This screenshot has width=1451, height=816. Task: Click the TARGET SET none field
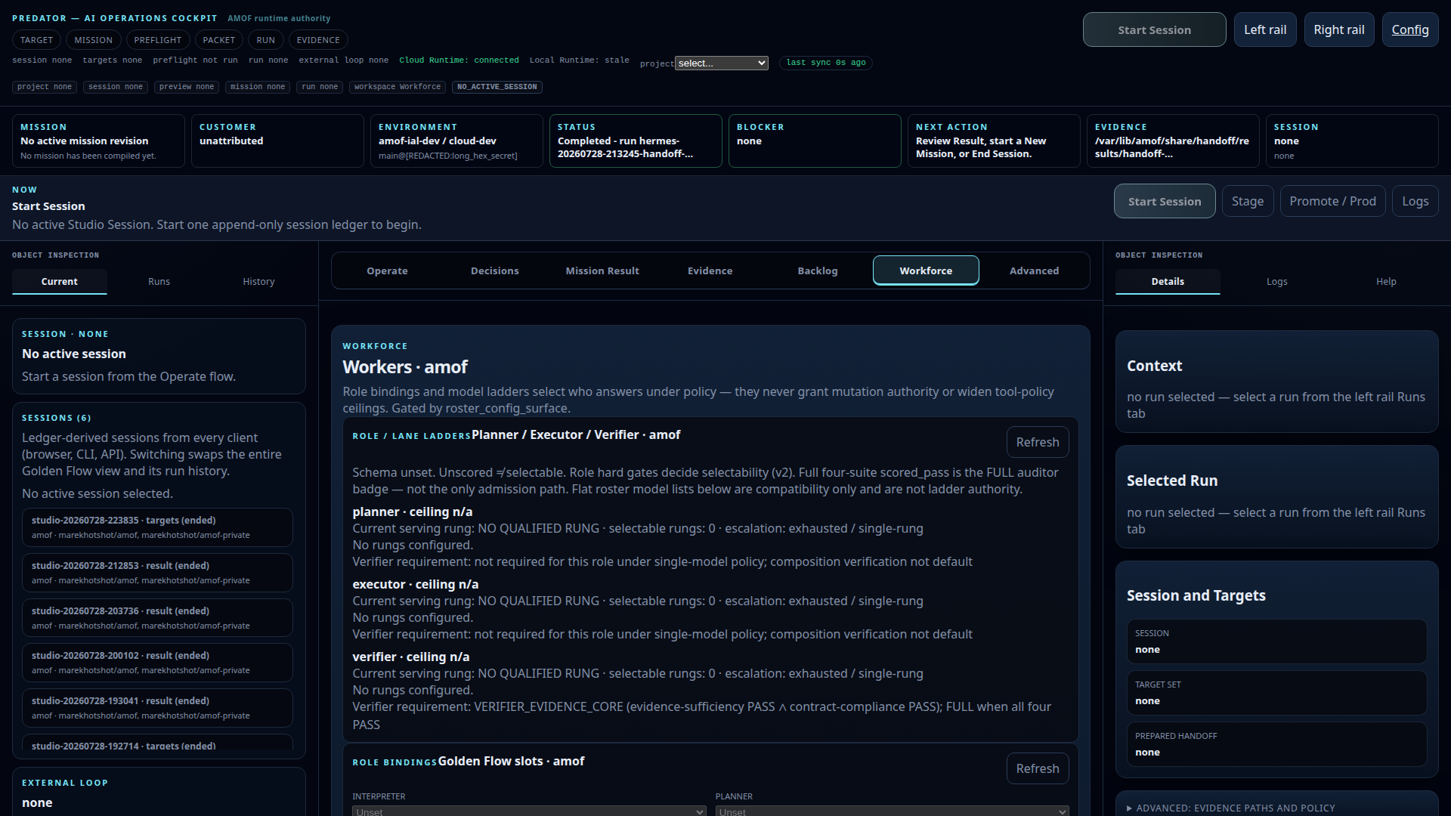[1276, 693]
